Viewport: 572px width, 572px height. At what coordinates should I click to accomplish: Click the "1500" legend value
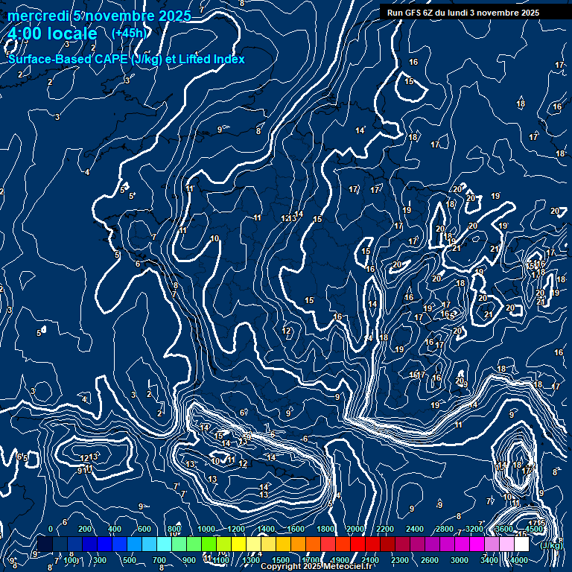281,560
